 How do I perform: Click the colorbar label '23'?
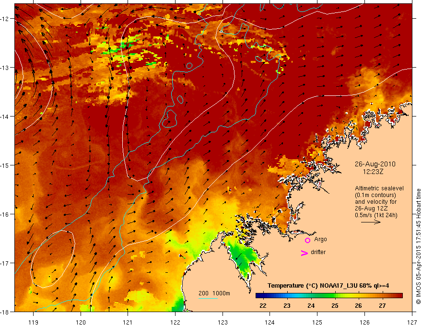pos(287,306)
